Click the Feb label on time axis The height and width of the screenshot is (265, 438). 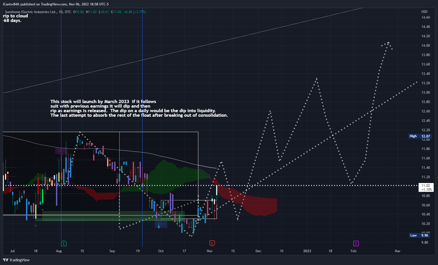tap(354, 251)
